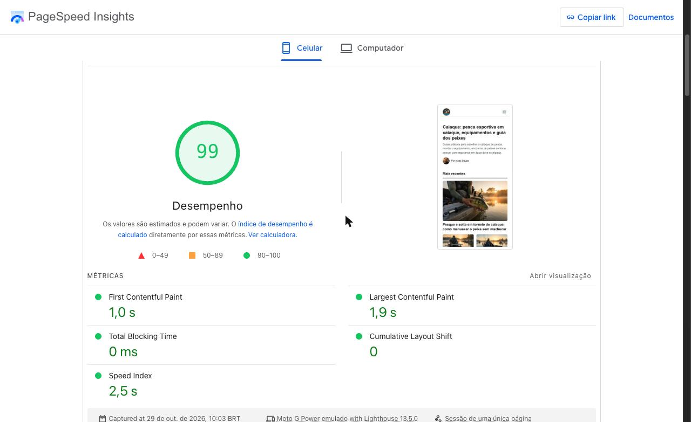
Task: Click Captured at 29 de out. de 2026 text
Action: tap(174, 418)
